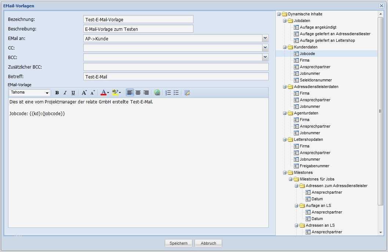Switch to source edit mode icon
This screenshot has width=388, height=252.
(187, 93)
